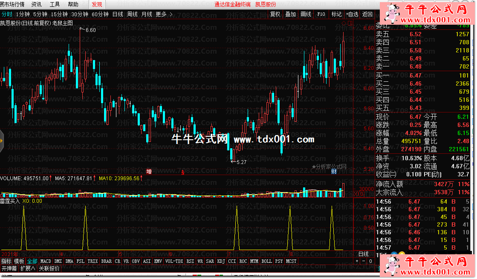Click the 关联报价 button
The width and height of the screenshot is (477, 279).
(49, 268)
